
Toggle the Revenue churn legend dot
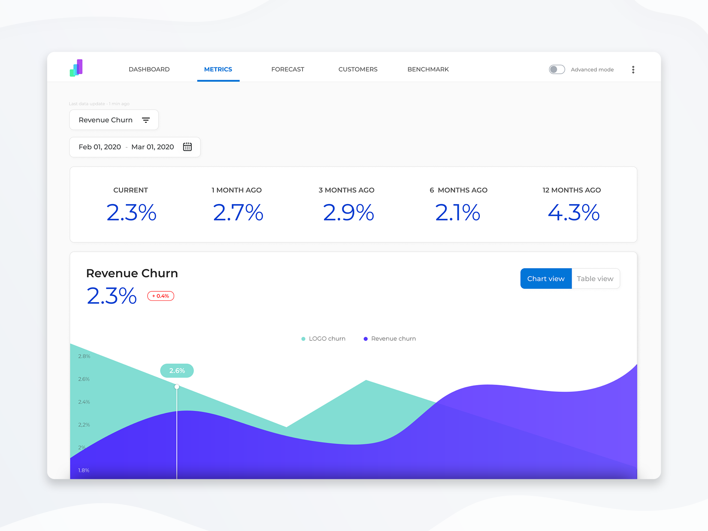pyautogui.click(x=366, y=339)
